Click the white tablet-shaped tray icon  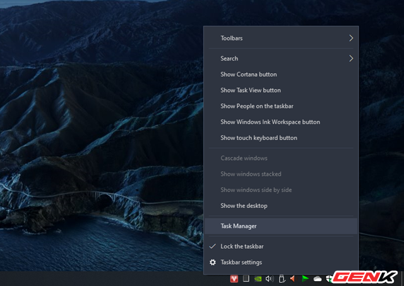[246, 278]
